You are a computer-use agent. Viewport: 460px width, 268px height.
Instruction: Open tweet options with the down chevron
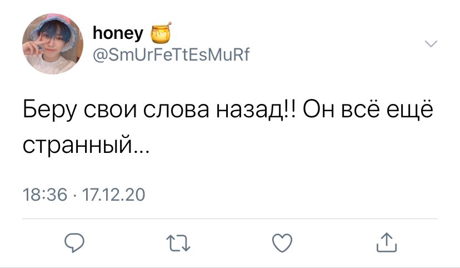tap(431, 44)
